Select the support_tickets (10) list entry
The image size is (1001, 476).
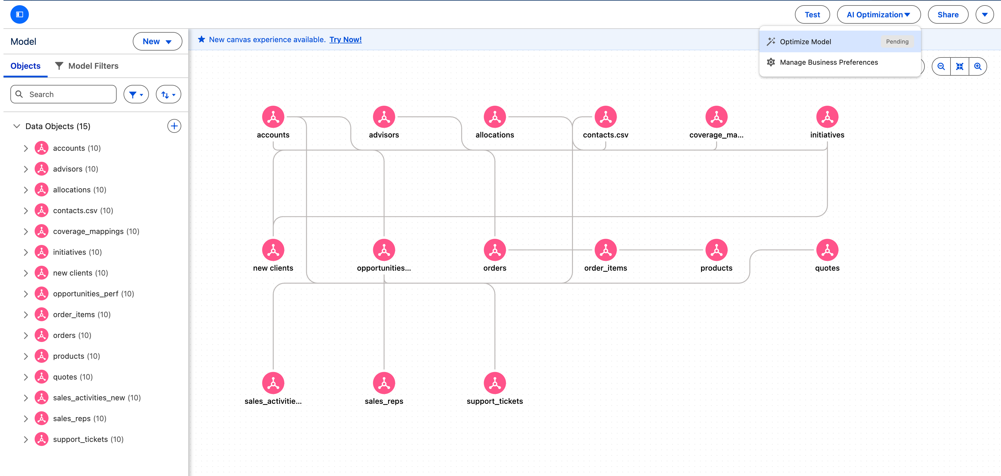point(88,439)
